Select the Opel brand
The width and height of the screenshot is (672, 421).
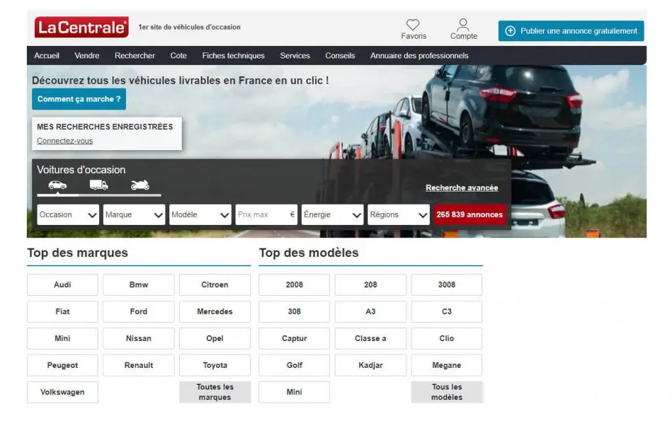tap(215, 338)
